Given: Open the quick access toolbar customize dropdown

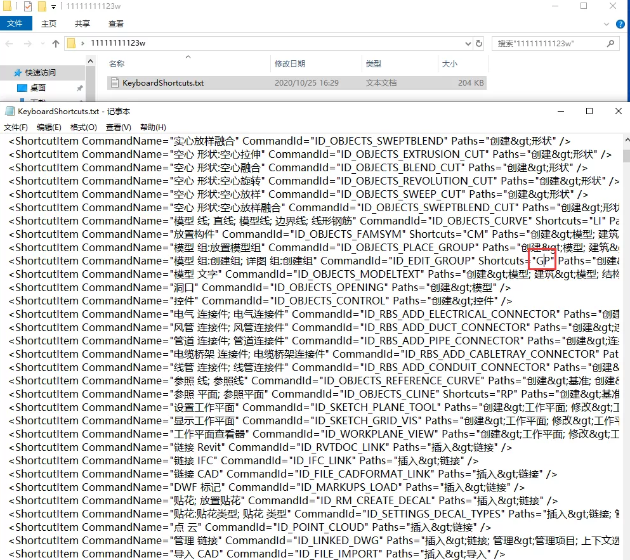Looking at the screenshot, I should (x=53, y=6).
